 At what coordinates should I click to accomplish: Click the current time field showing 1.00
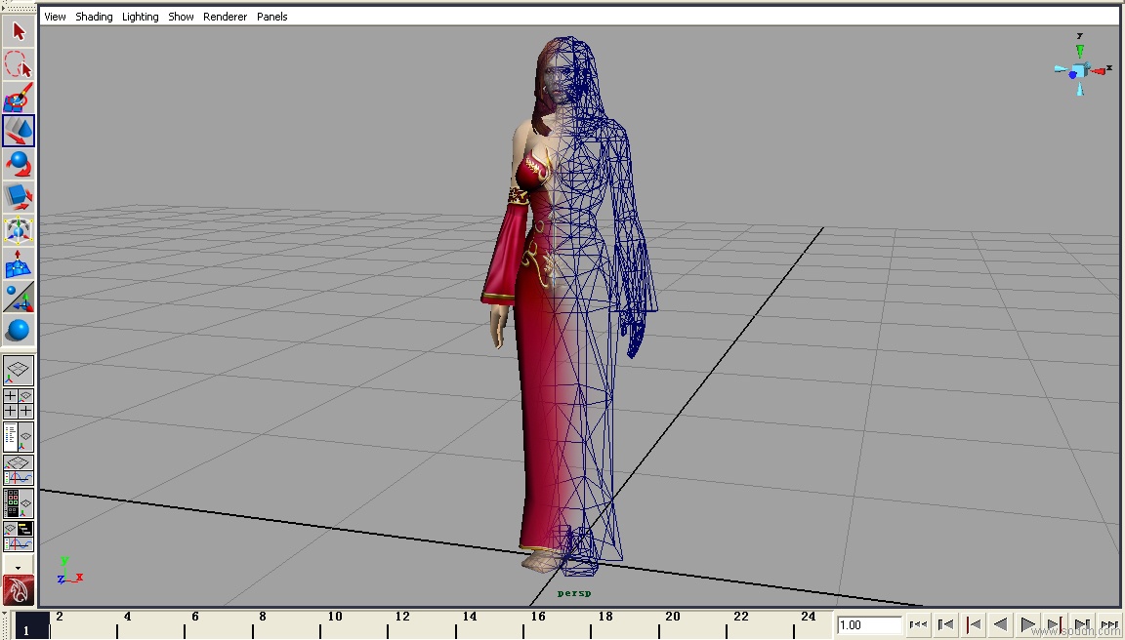pos(868,624)
